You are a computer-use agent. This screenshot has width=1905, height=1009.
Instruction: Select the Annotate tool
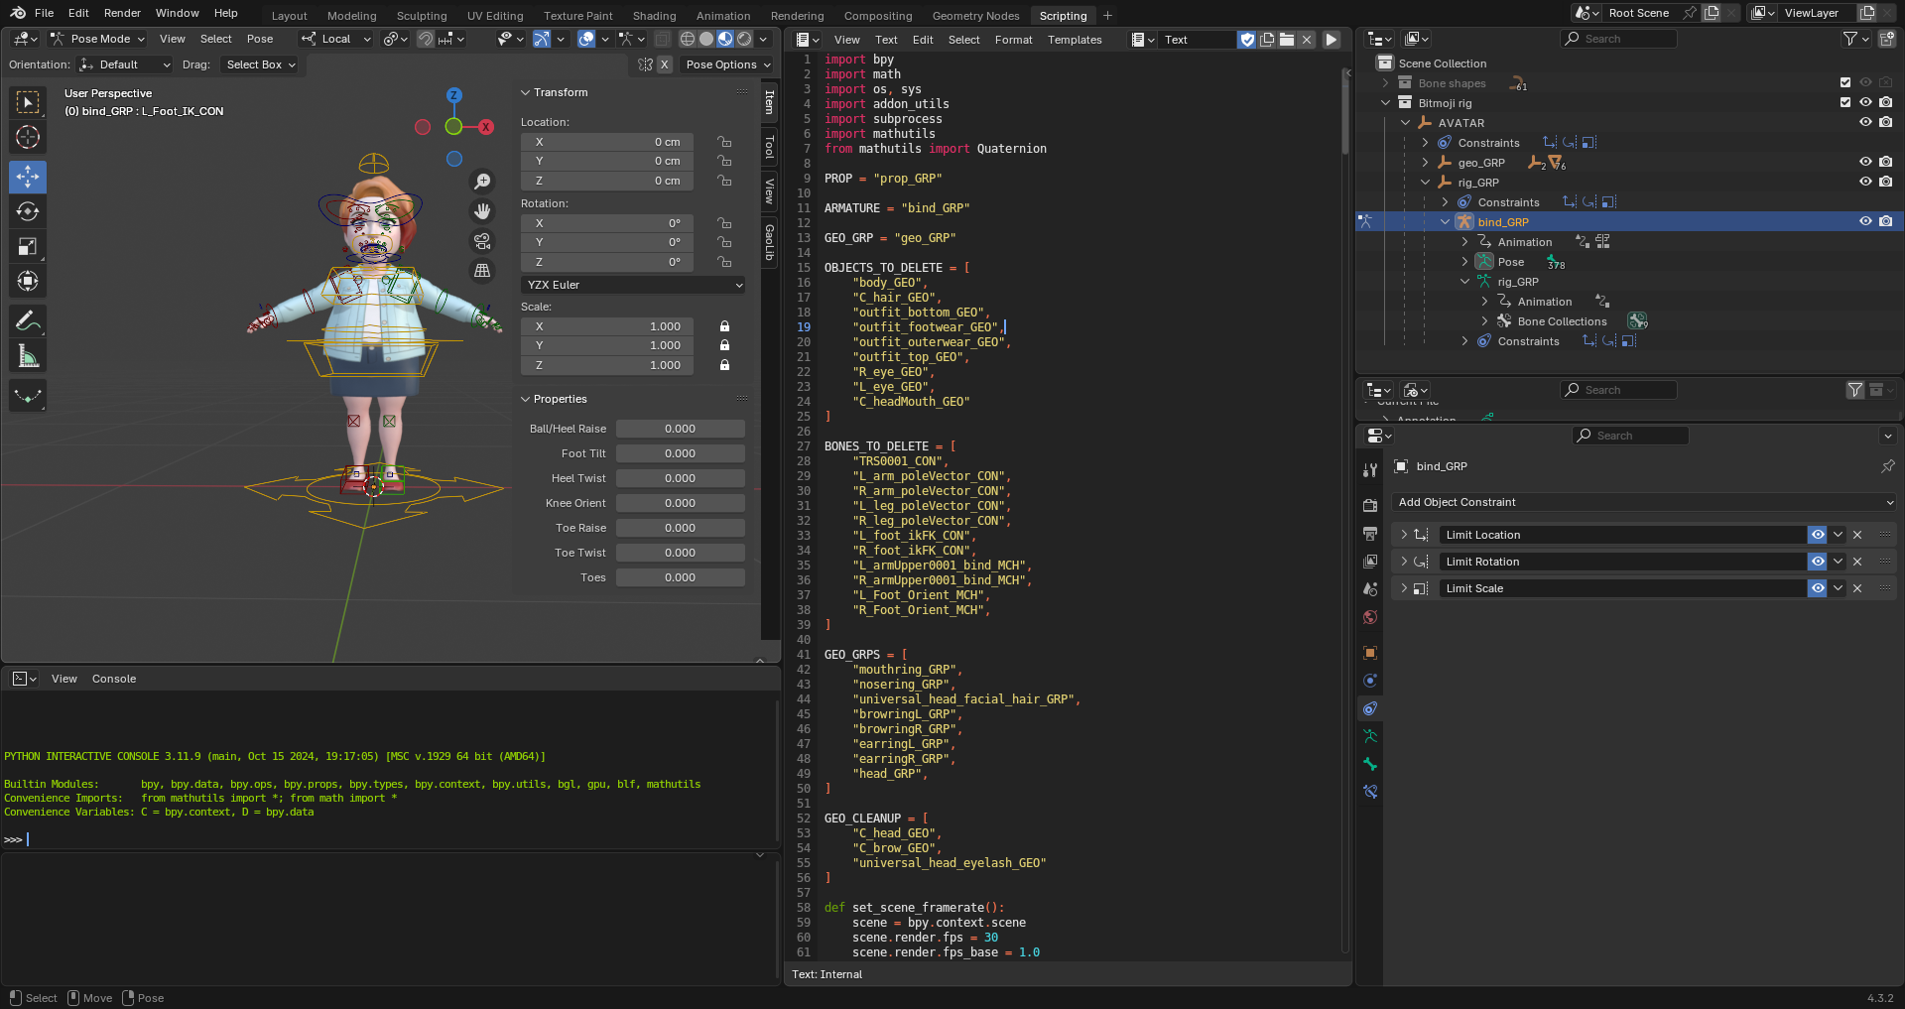28,320
